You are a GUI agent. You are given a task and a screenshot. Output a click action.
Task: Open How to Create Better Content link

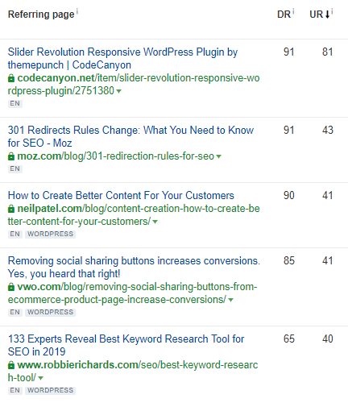pos(121,195)
